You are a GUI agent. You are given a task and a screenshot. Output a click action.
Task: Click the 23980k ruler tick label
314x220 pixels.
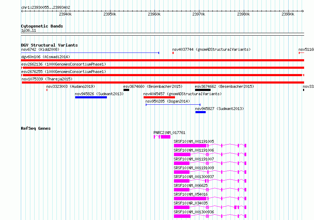(x=243, y=14)
